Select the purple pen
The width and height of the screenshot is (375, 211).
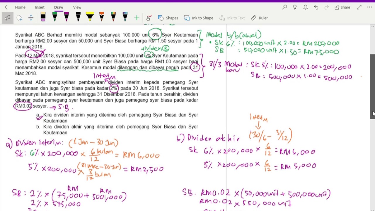(67, 17)
